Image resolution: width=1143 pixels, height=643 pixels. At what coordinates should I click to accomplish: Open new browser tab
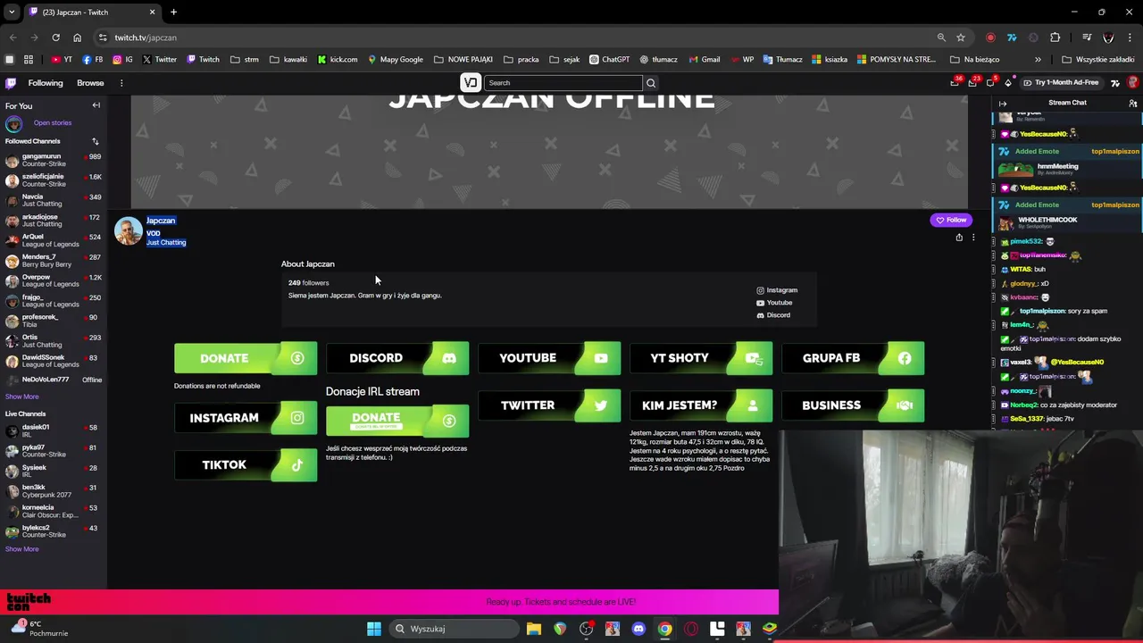point(173,12)
